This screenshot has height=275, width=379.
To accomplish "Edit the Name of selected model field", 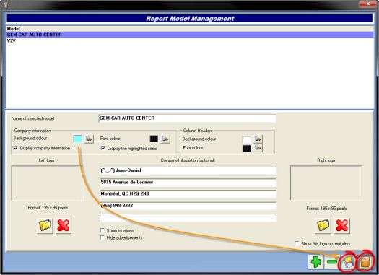I will (188, 118).
